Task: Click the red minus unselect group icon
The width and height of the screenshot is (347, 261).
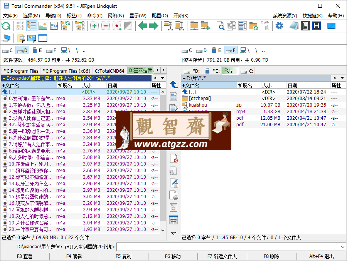Action: tap(106, 26)
